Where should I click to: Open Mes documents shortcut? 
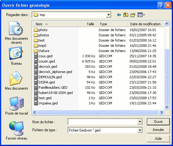(16, 81)
